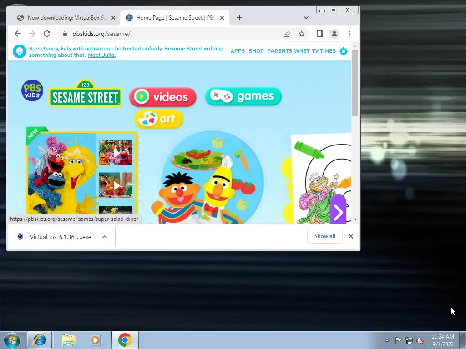Viewport: 466px width, 349px height.
Task: Close the Now downloading VirtualBox tab
Action: (113, 18)
